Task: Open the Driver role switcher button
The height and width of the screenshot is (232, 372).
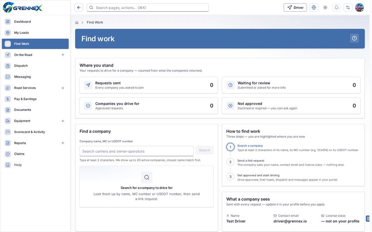Action: [x=295, y=8]
